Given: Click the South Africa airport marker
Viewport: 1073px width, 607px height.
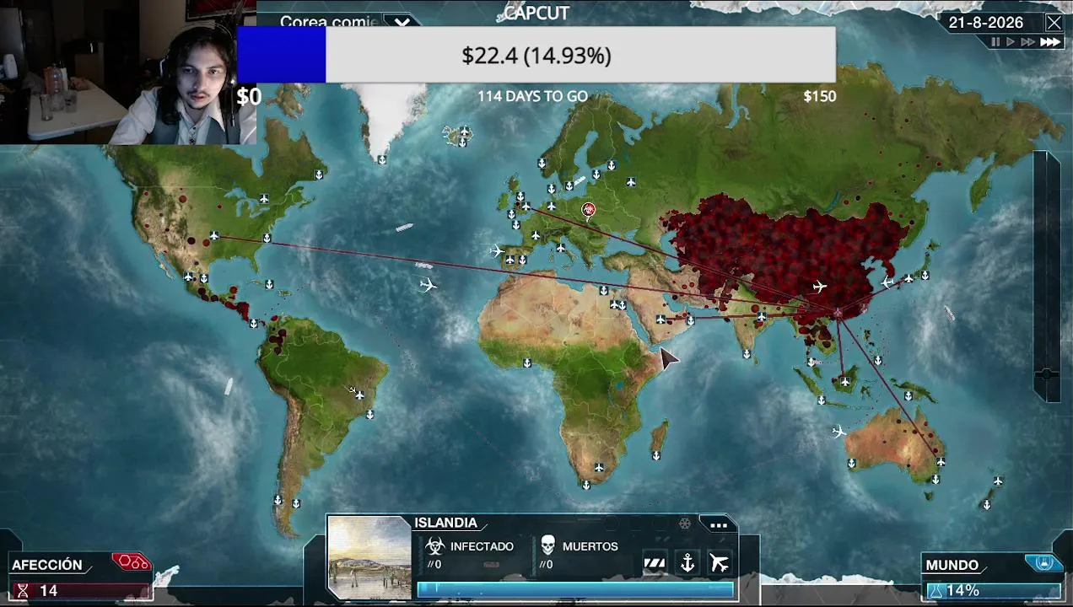Looking at the screenshot, I should [599, 467].
